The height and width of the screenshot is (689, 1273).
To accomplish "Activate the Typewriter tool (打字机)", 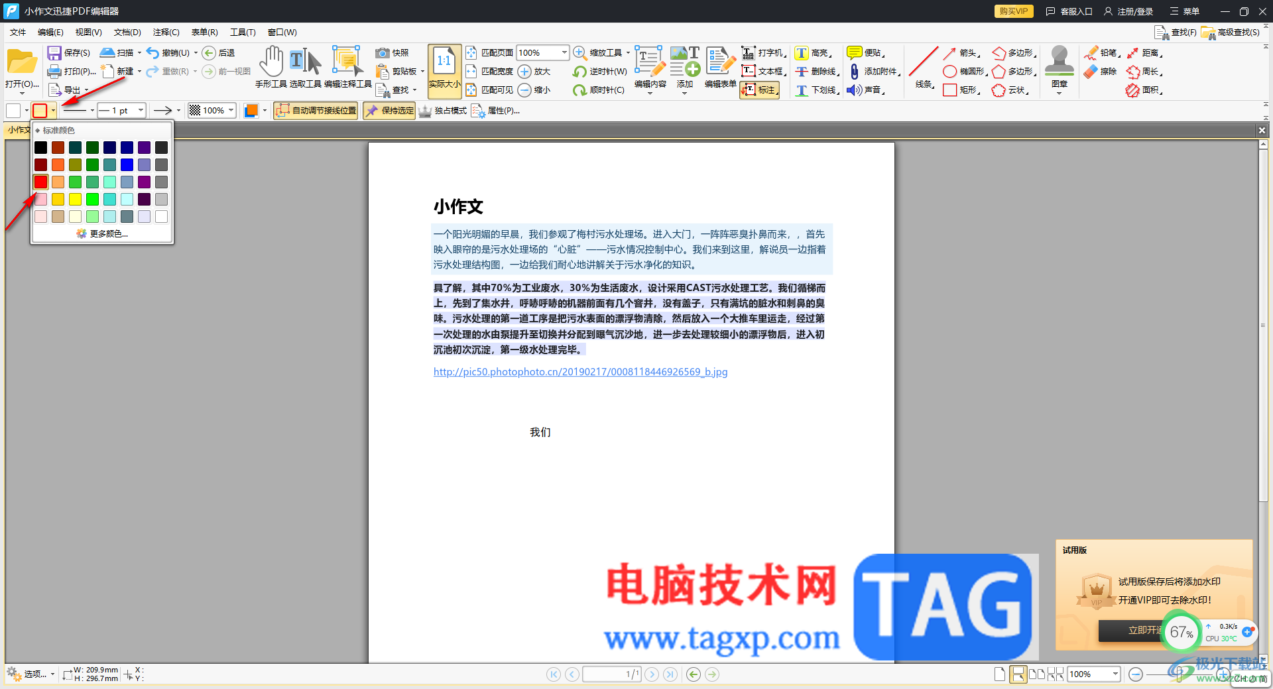I will coord(763,53).
